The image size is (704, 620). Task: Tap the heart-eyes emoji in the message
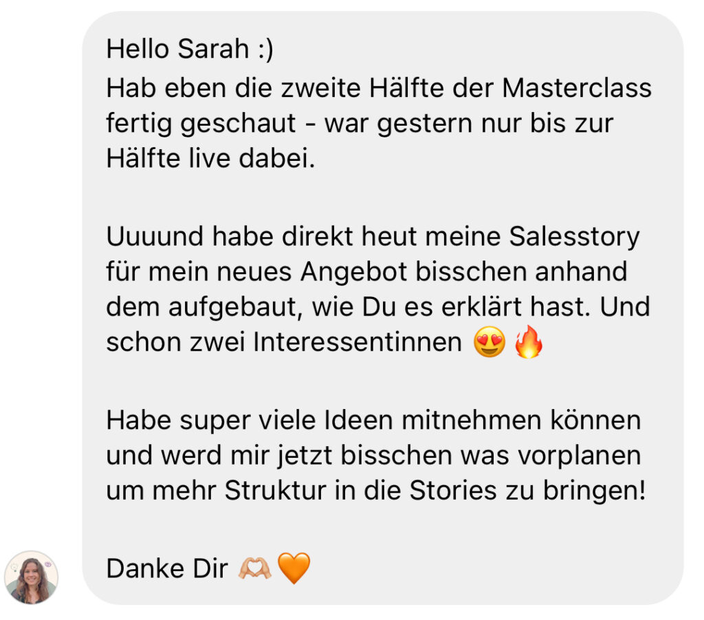tap(489, 342)
